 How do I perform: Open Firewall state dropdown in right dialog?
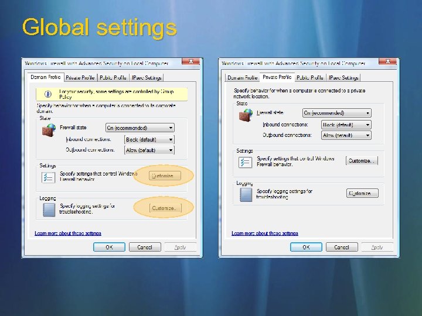[x=337, y=113]
